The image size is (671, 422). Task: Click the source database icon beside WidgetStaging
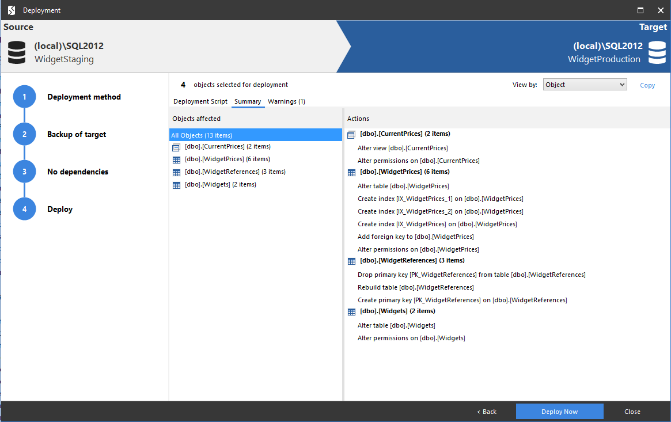(x=16, y=52)
